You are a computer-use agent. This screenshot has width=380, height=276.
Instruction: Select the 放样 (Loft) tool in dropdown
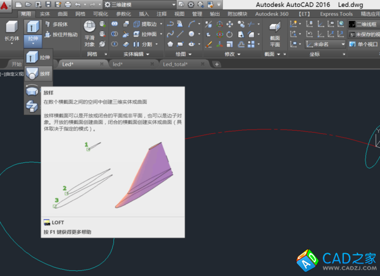(x=38, y=74)
